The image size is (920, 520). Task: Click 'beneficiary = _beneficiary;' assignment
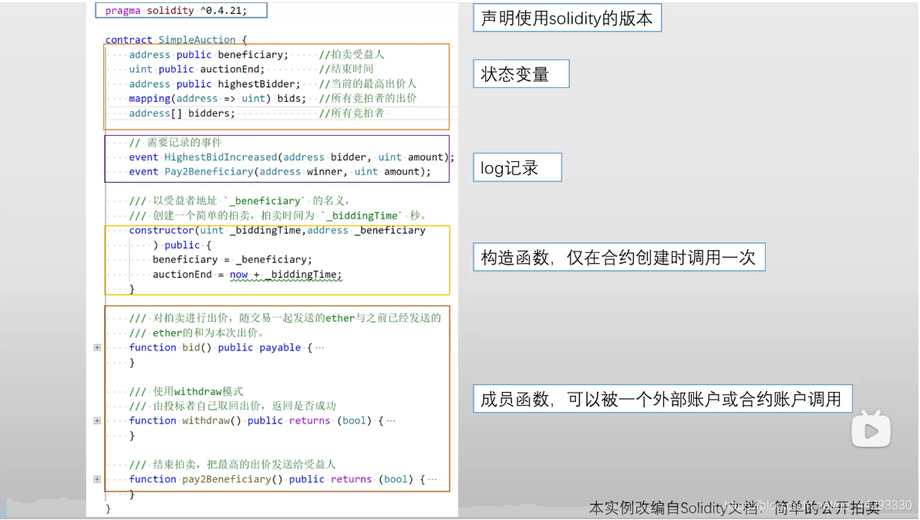click(232, 259)
